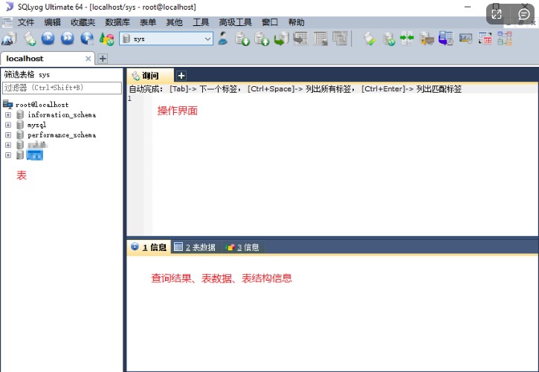Open the 文件 menu
The height and width of the screenshot is (372, 539).
coord(26,22)
